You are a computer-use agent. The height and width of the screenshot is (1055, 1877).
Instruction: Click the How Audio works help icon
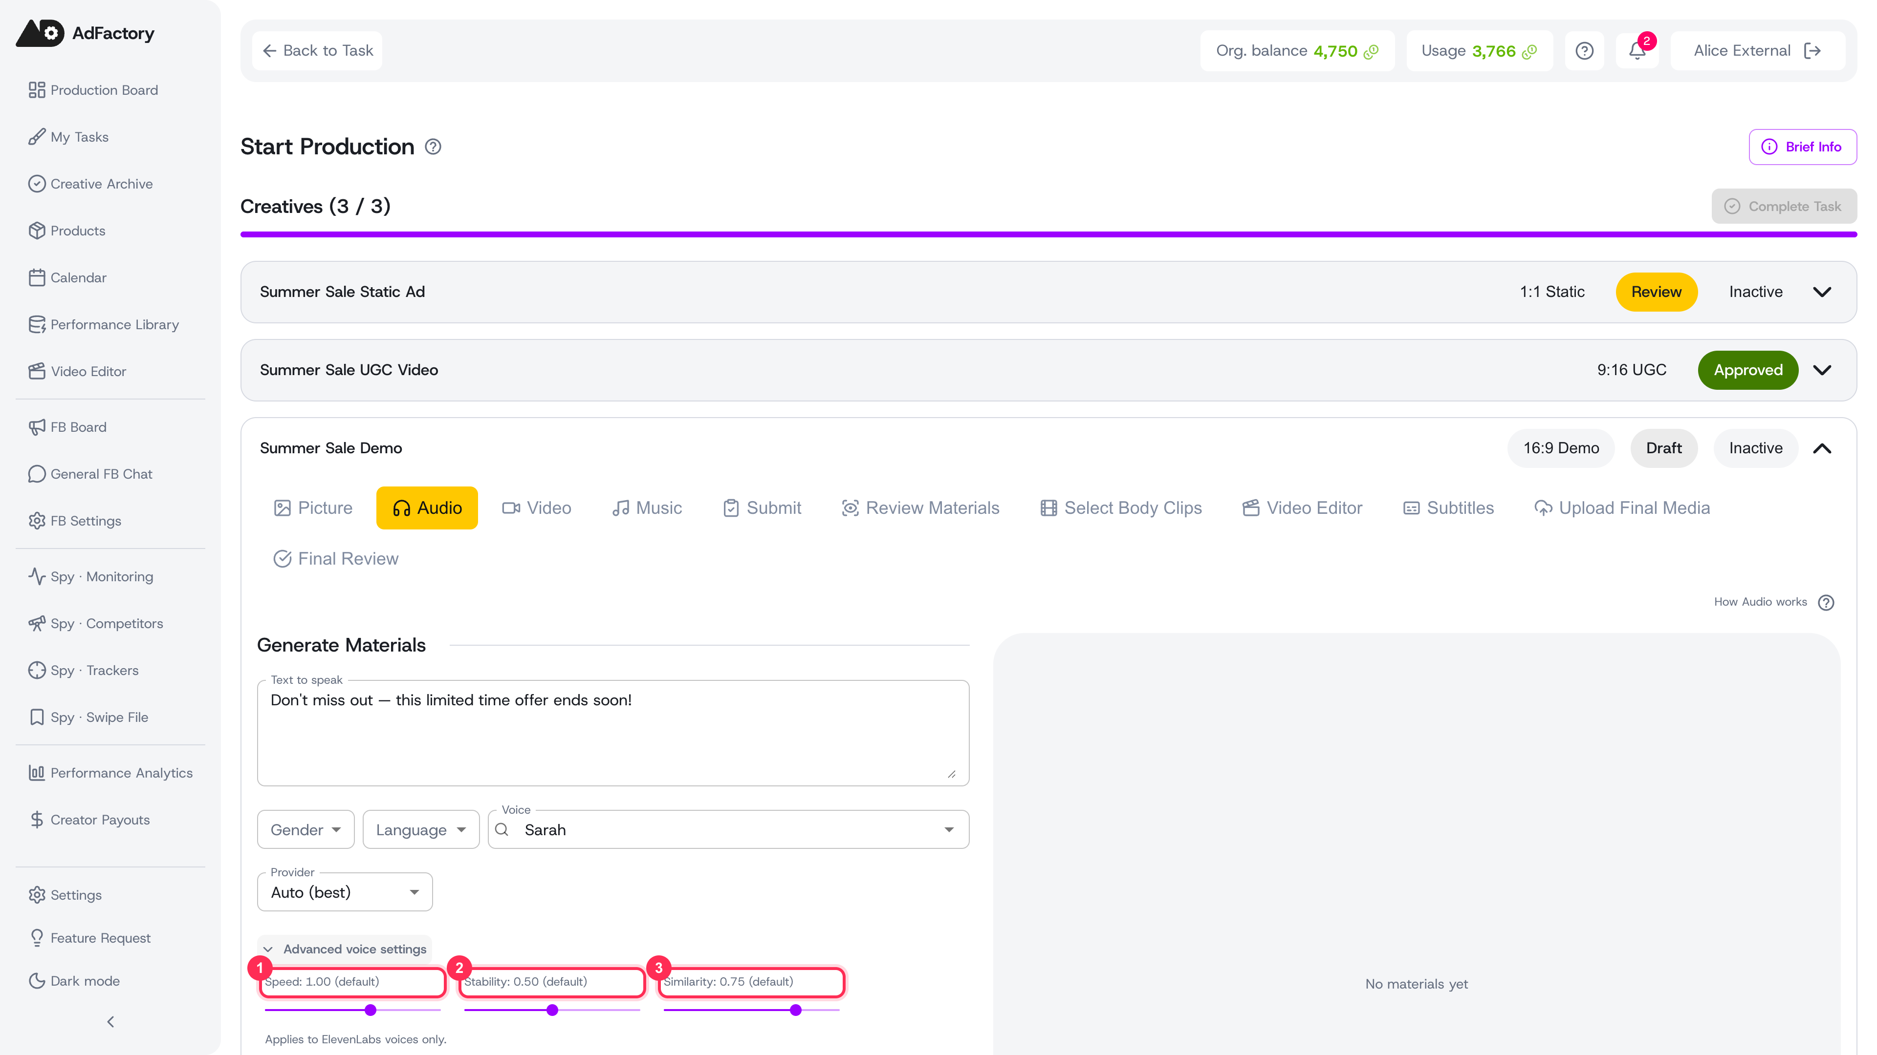pos(1826,602)
